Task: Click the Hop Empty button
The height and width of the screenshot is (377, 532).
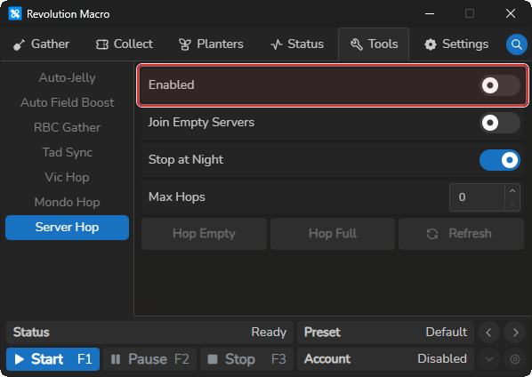Action: 204,234
